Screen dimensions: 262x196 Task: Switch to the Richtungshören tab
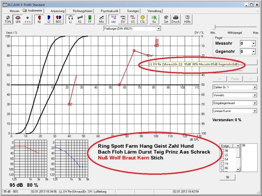point(83,11)
